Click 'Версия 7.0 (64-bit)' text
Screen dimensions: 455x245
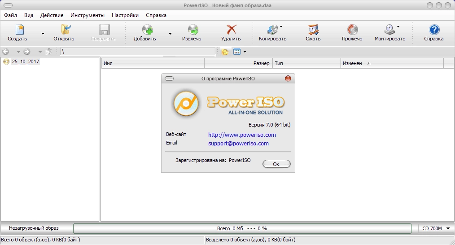coord(269,125)
